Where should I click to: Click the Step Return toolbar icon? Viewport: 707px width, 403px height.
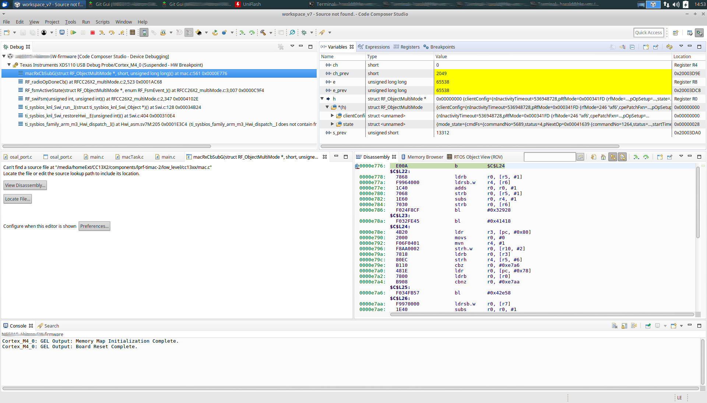121,33
